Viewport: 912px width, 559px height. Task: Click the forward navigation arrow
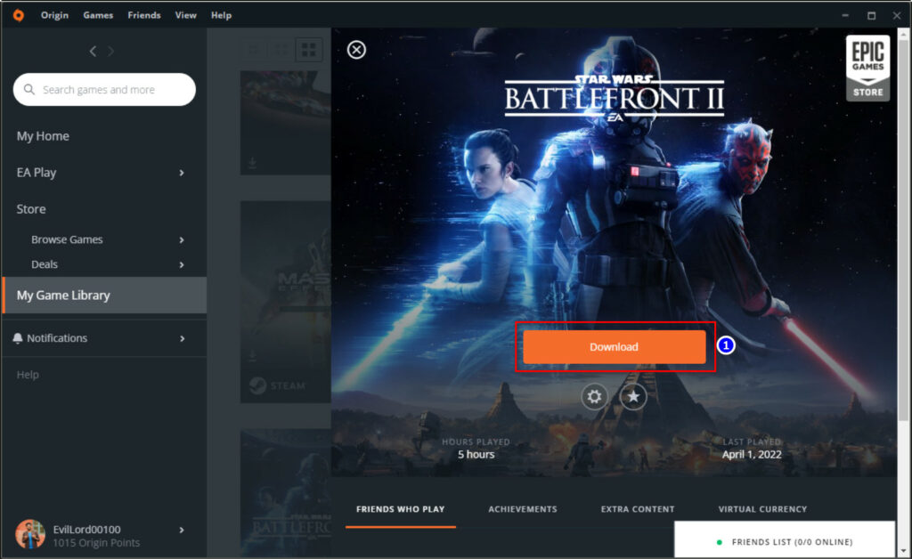tap(111, 52)
